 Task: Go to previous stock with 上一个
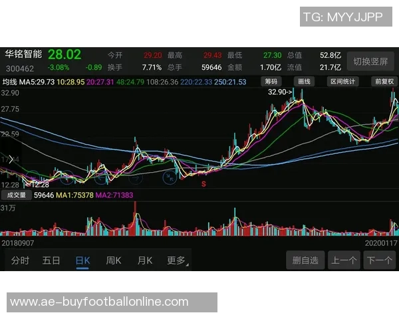[344, 261]
